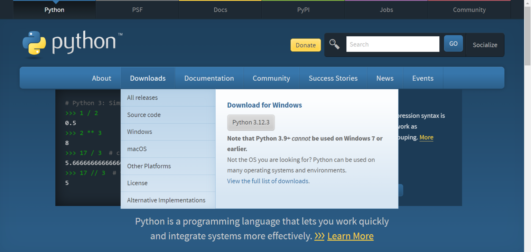Open the License menu entry
Viewport: 531px width, 252px height.
[137, 183]
